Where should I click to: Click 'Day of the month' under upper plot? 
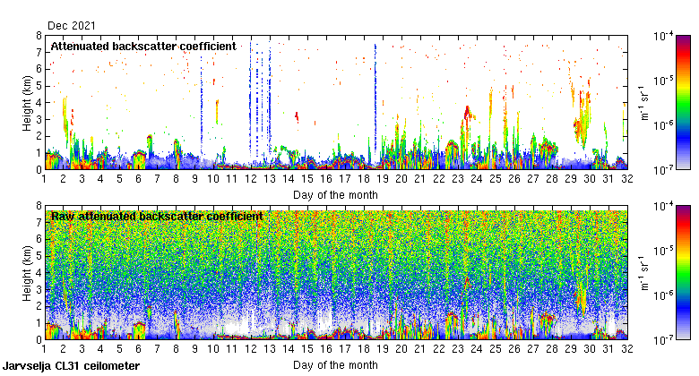tap(335, 194)
